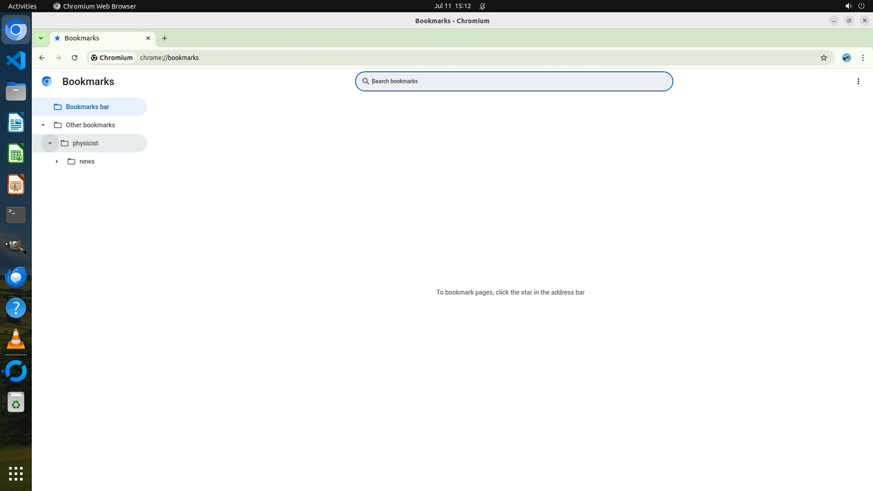Select the Bookmarks bar folder

tap(87, 107)
